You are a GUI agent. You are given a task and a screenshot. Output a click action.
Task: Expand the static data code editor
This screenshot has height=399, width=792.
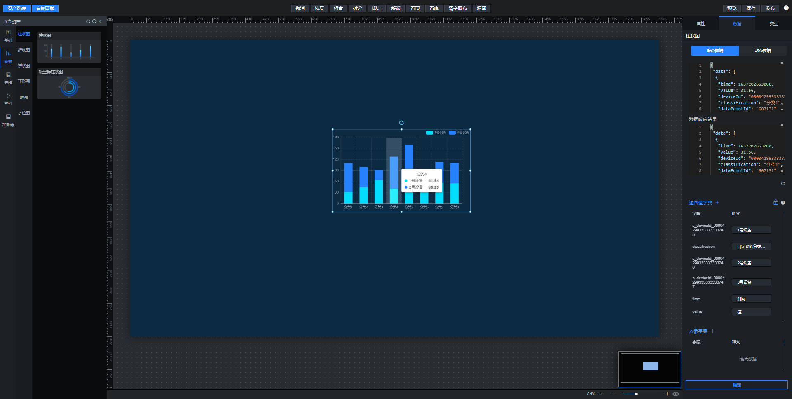pyautogui.click(x=782, y=63)
